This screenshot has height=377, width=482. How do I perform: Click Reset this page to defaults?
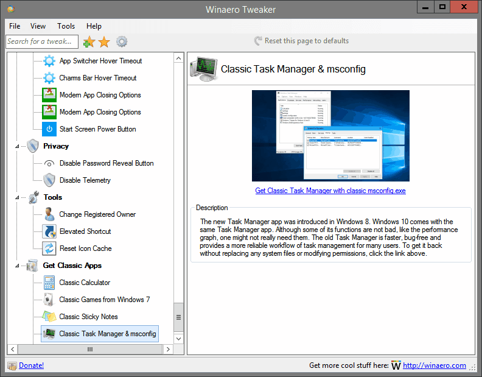(x=307, y=41)
